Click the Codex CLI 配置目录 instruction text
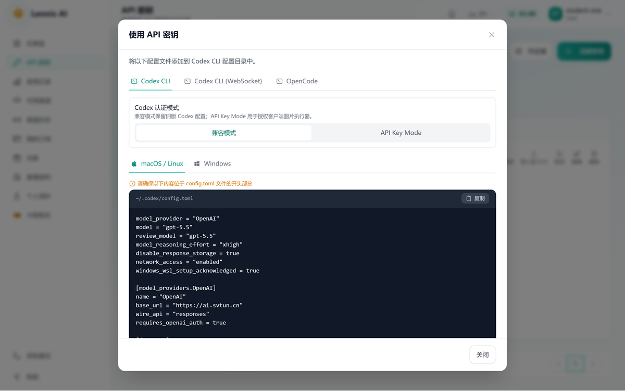The image size is (625, 391). coord(192,61)
